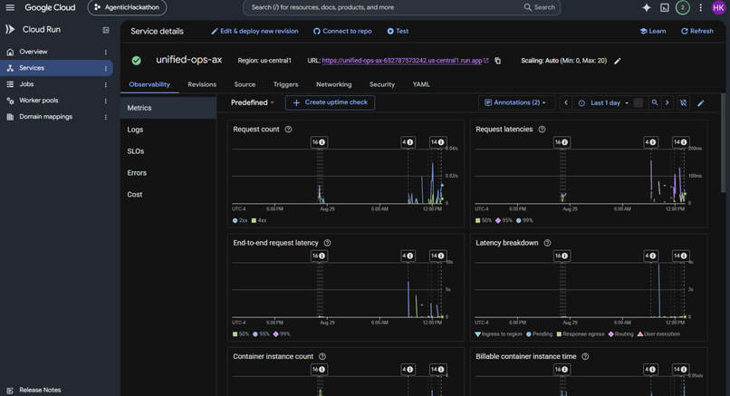Open Gemini AI assistant sparkle icon

(646, 7)
